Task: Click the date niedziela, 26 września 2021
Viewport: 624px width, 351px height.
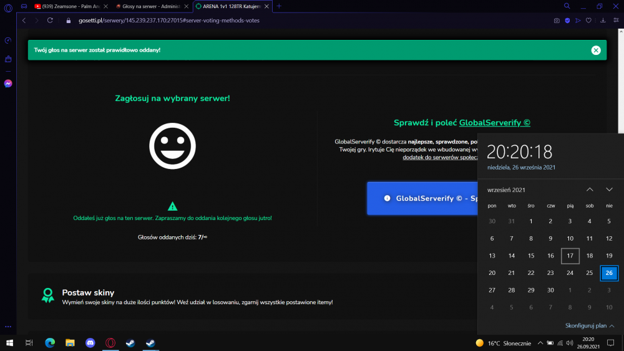Action: 521,167
